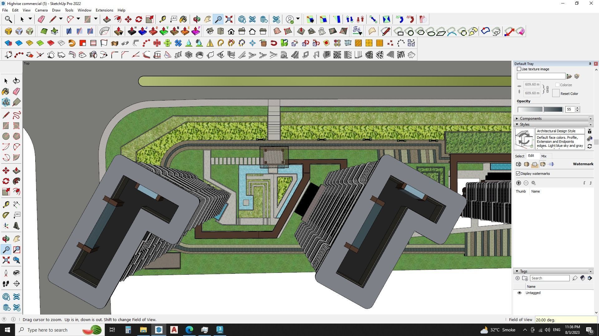Viewport: 599px width, 336px height.
Task: Click the Tags search field
Action: [550, 278]
